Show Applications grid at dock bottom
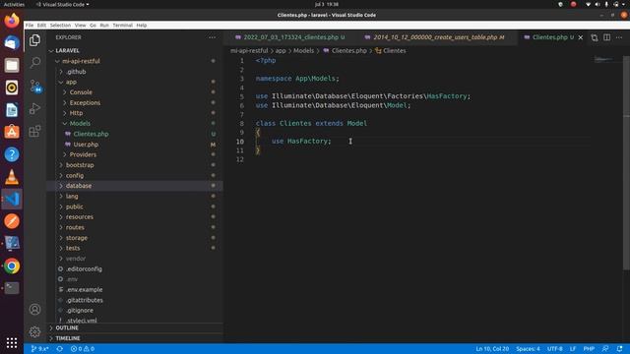Image resolution: width=630 pixels, height=354 pixels. [12, 343]
